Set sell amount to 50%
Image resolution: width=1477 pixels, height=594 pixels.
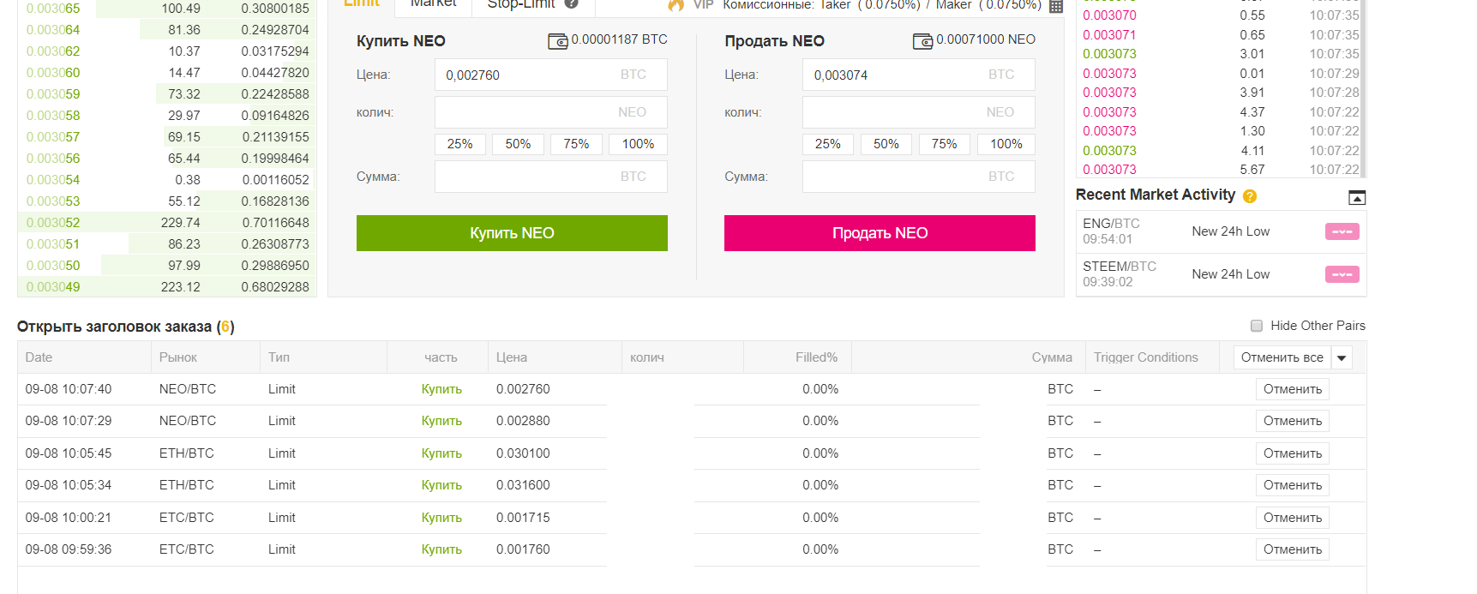[886, 144]
